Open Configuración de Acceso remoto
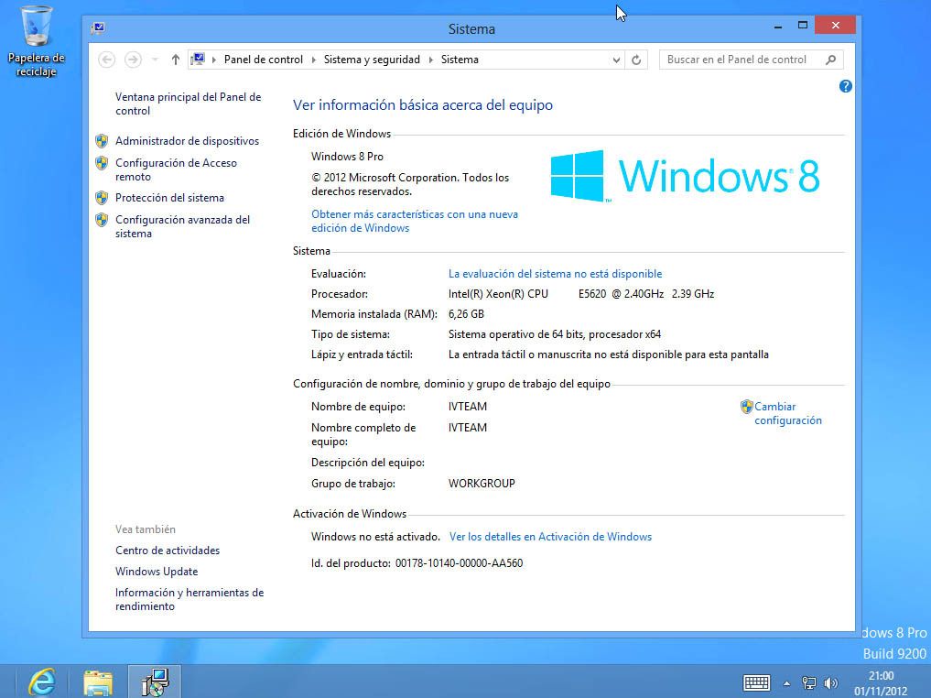The width and height of the screenshot is (931, 698). [176, 169]
